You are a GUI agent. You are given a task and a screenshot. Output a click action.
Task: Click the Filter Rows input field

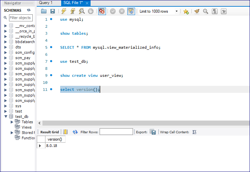coord(116,132)
